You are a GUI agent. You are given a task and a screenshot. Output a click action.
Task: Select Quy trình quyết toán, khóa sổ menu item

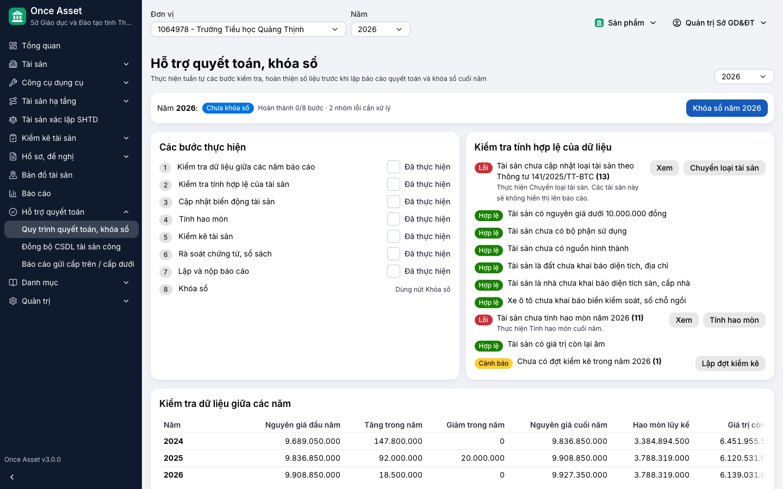[x=71, y=229]
